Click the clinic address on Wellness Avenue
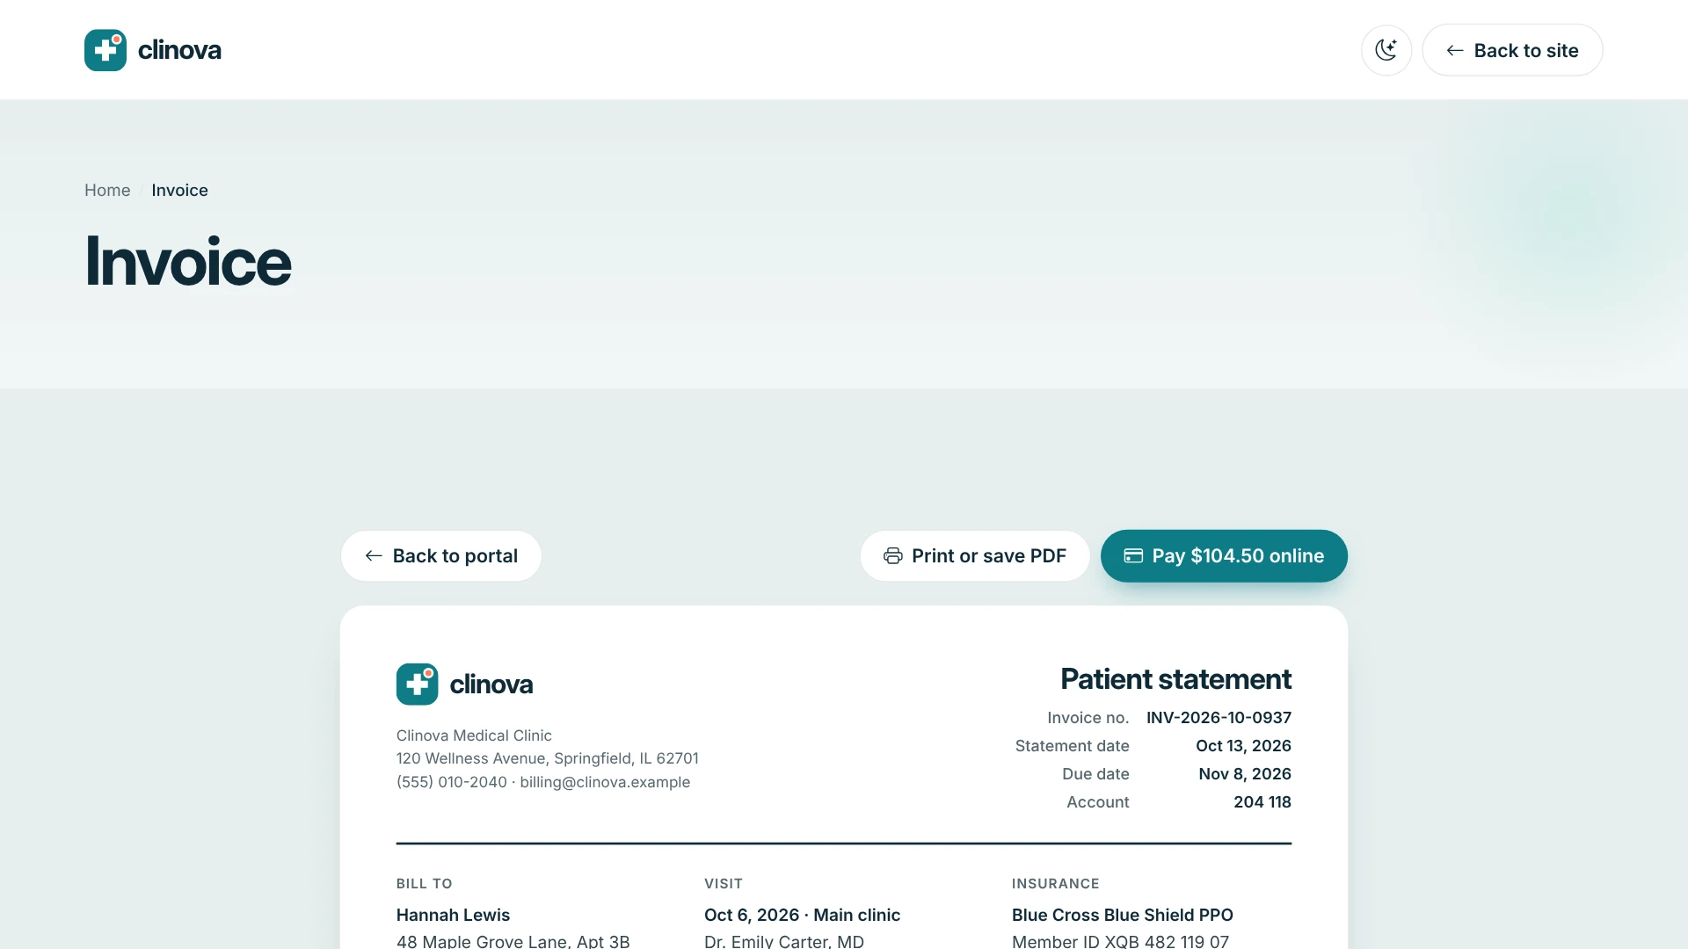 click(x=547, y=758)
